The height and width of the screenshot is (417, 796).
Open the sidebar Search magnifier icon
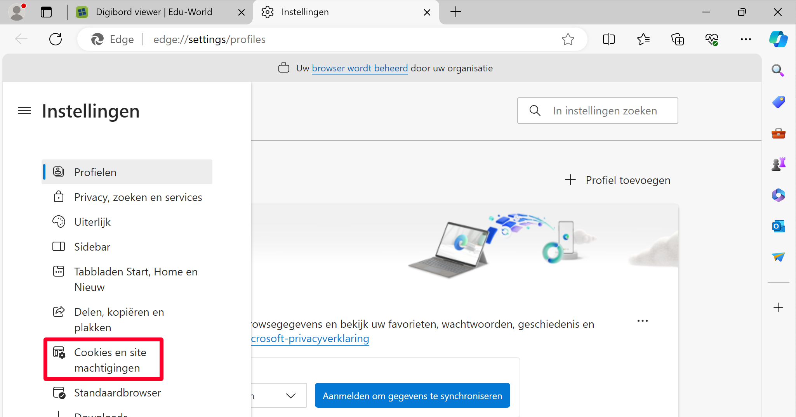[x=778, y=70]
